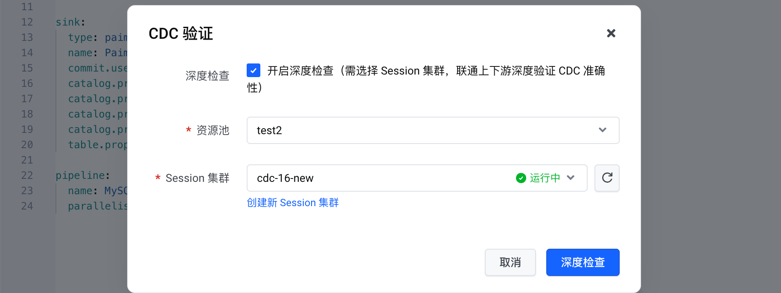
Task: Click the Session 集群 field label
Action: (197, 178)
